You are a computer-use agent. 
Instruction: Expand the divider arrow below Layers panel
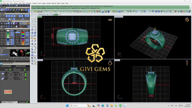15,46
